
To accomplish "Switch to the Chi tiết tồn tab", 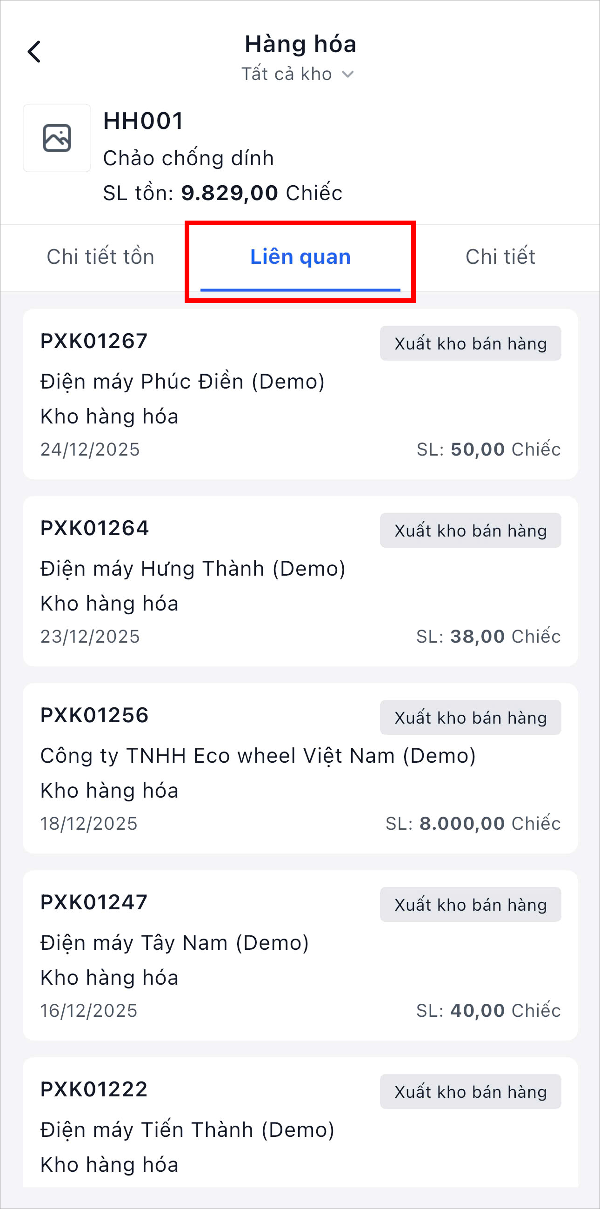I will [100, 257].
